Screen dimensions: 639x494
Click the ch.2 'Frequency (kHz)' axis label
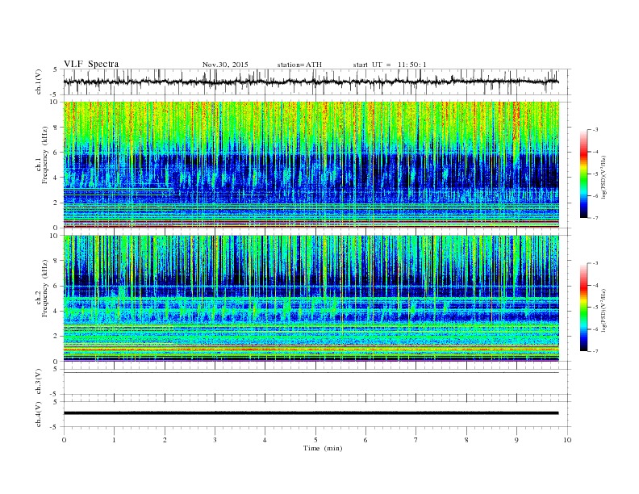coord(44,288)
